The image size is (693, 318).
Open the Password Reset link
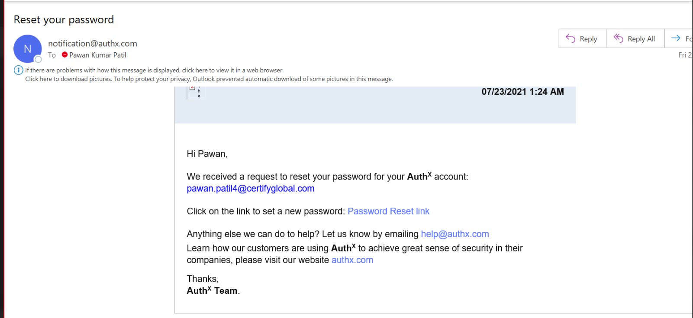388,211
